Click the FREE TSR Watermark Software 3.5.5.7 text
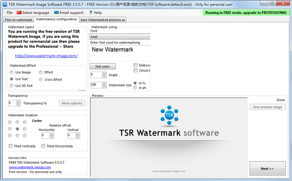The width and height of the screenshot is (292, 181). point(36,163)
